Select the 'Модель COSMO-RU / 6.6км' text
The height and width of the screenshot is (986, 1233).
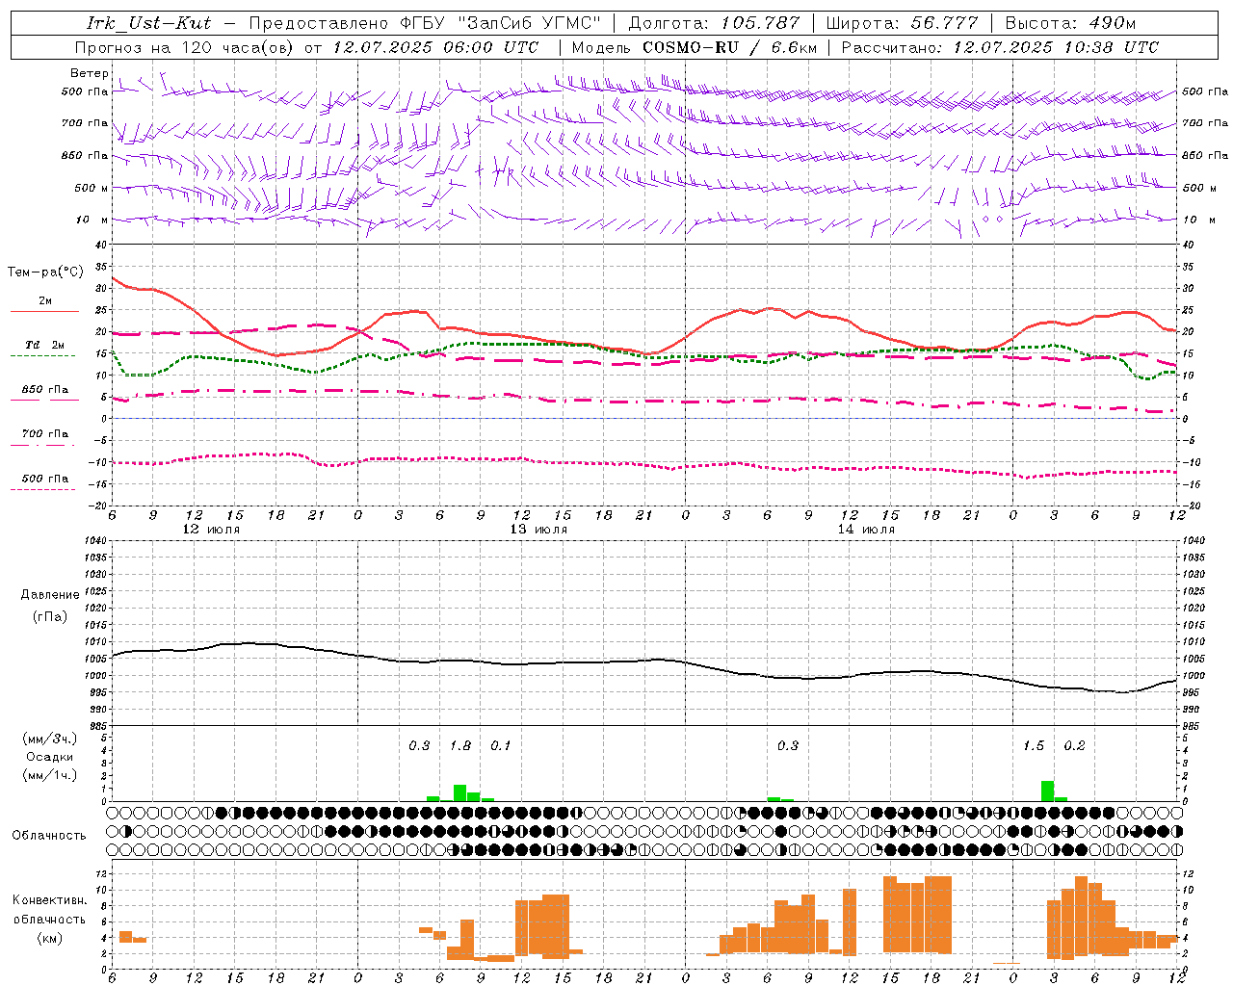(x=695, y=47)
